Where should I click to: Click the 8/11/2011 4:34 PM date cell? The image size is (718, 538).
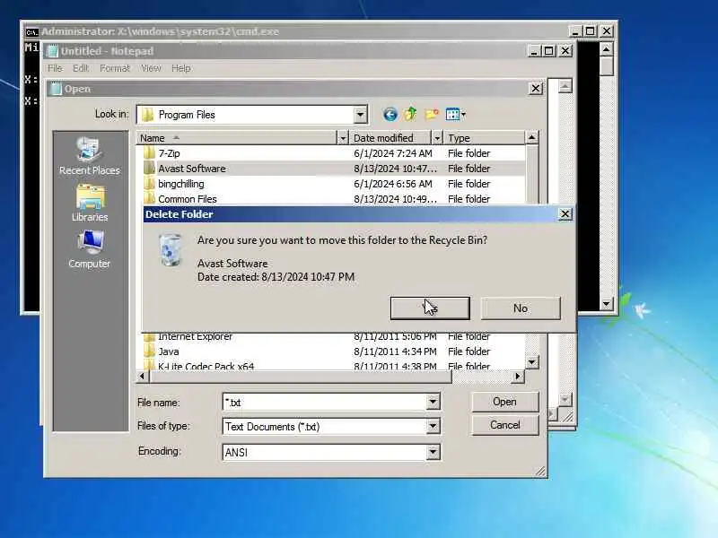click(x=395, y=351)
